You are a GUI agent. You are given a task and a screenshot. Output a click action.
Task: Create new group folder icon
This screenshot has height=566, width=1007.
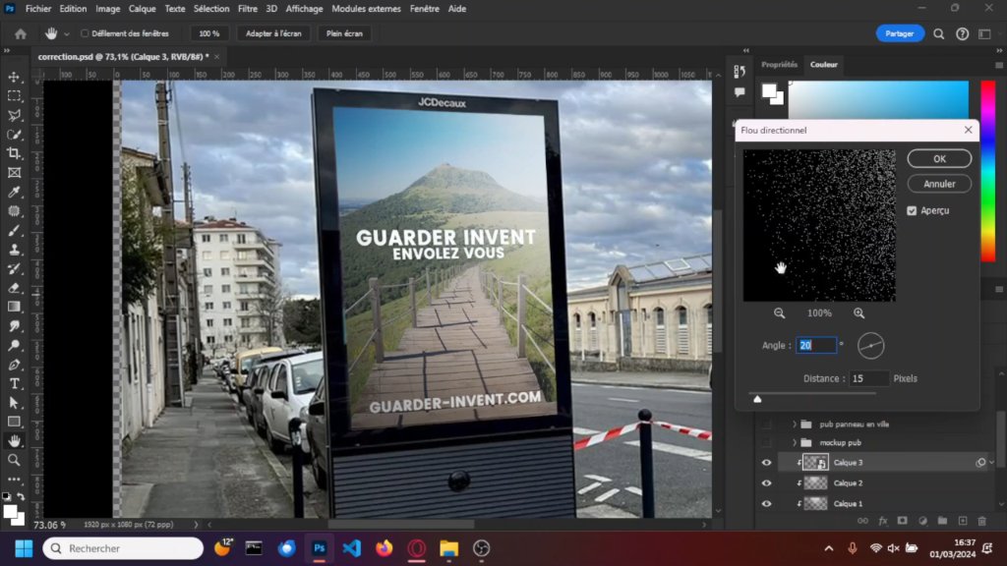[942, 521]
